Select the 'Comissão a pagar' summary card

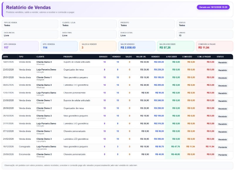(215, 46)
